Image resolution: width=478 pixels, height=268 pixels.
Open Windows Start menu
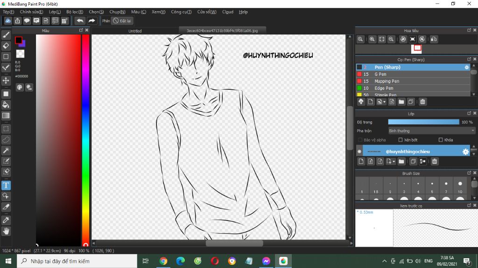(x=8, y=261)
